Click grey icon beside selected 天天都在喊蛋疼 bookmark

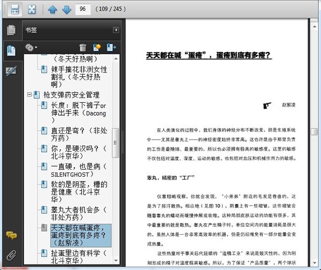44,228
